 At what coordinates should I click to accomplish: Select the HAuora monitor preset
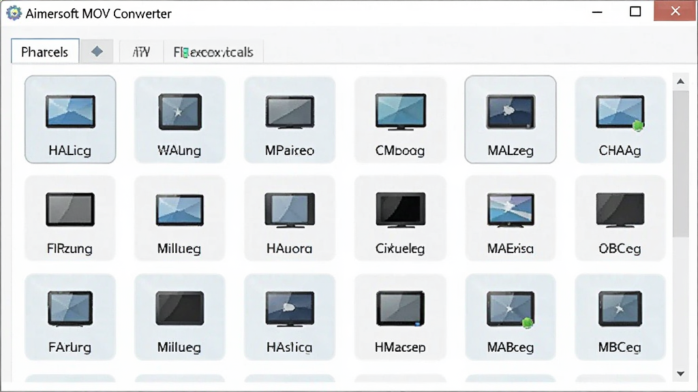coord(290,218)
